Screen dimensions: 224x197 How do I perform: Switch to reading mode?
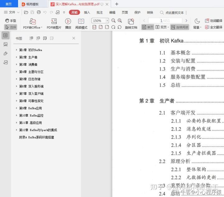point(81,24)
